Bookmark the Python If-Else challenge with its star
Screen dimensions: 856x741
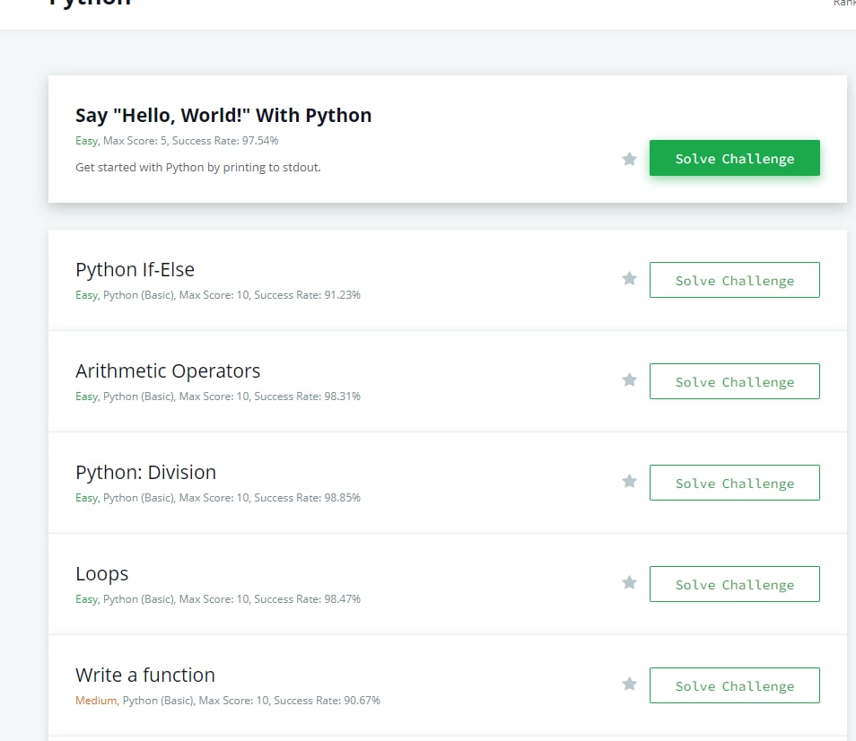pos(630,279)
